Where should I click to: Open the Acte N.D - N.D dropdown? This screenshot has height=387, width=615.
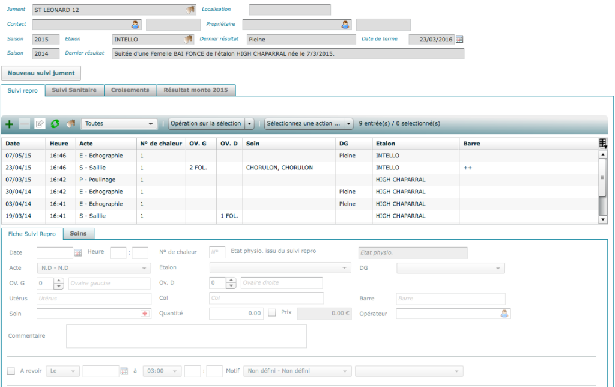94,268
